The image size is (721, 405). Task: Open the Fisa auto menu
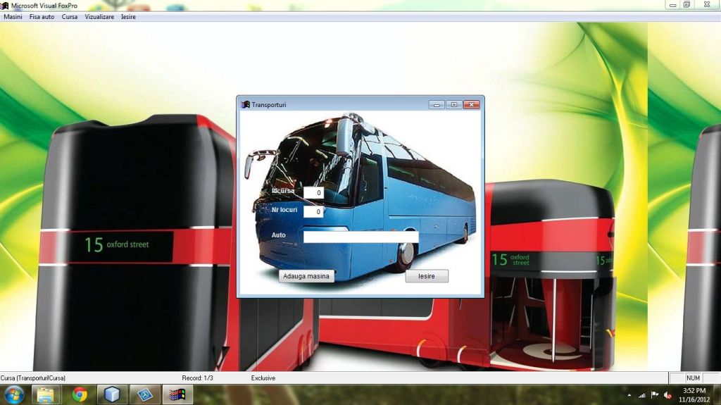[42, 16]
